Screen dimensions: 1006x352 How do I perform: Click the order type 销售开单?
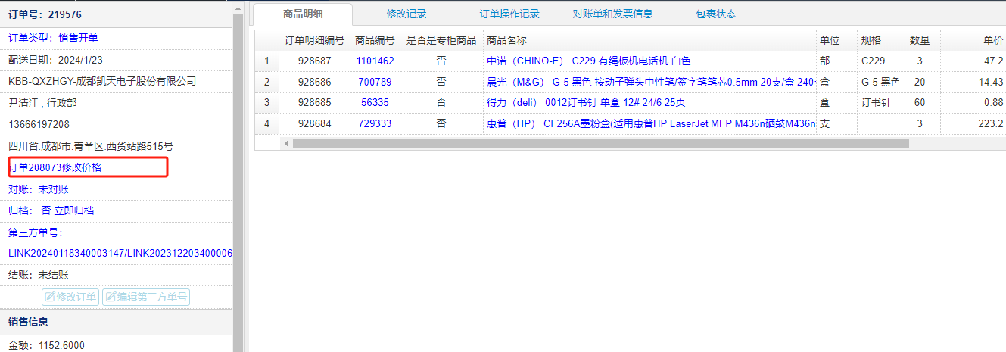pos(78,38)
